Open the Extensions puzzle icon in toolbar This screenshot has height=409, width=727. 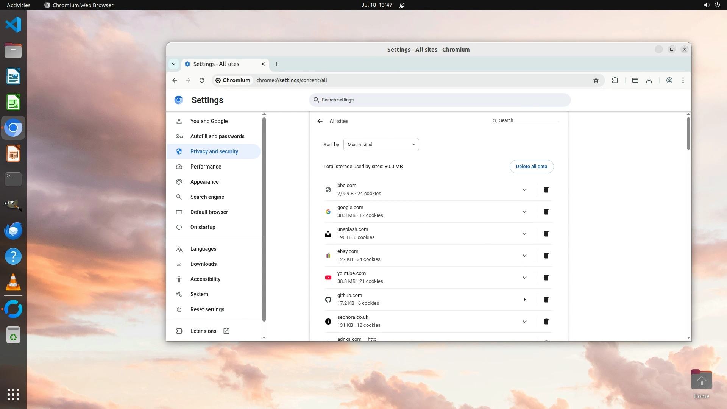point(615,80)
